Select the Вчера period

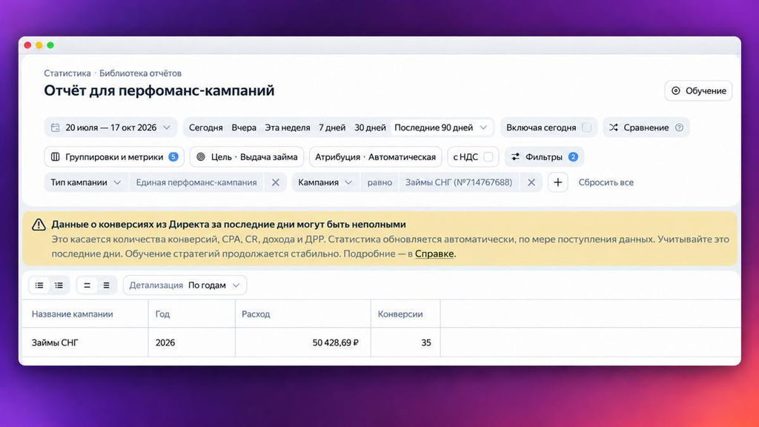point(244,128)
